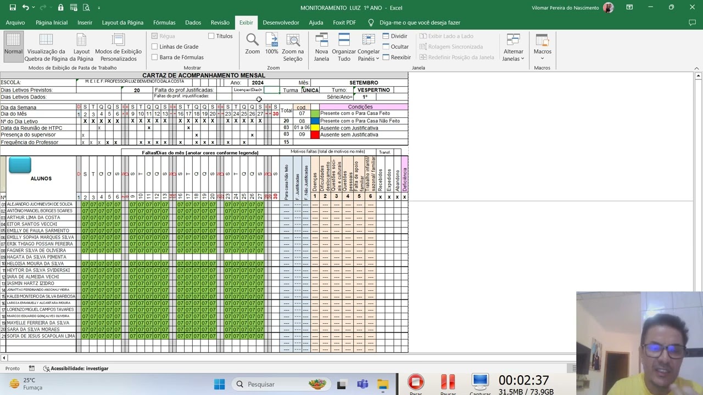Select the SETEMBRO month cell
This screenshot has width=703, height=395.
click(364, 83)
